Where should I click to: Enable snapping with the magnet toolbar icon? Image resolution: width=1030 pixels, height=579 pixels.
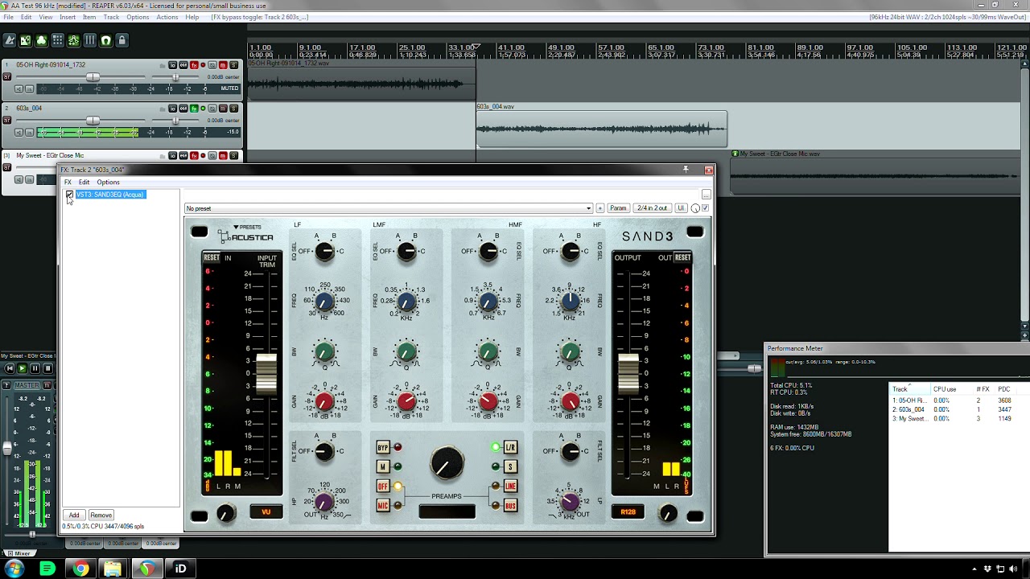pos(105,40)
